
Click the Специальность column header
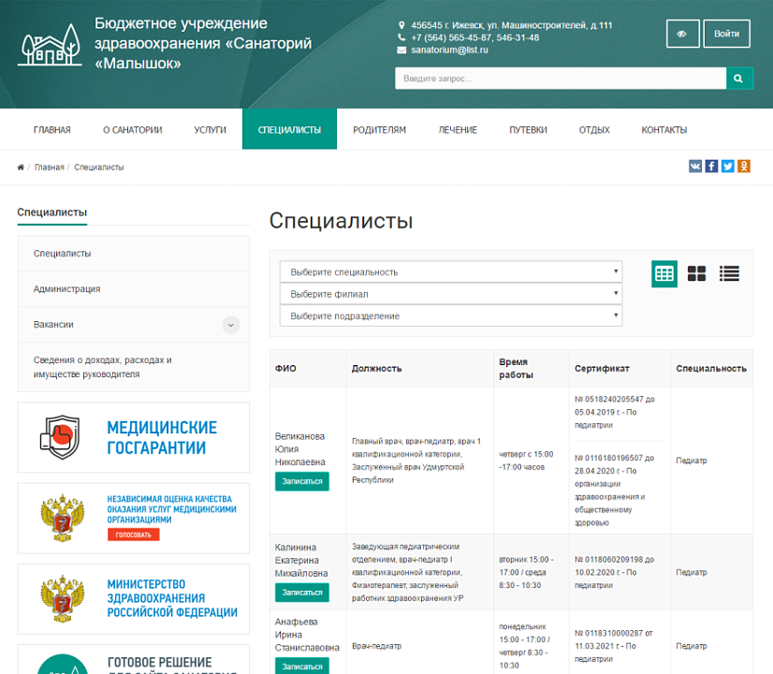(x=711, y=368)
